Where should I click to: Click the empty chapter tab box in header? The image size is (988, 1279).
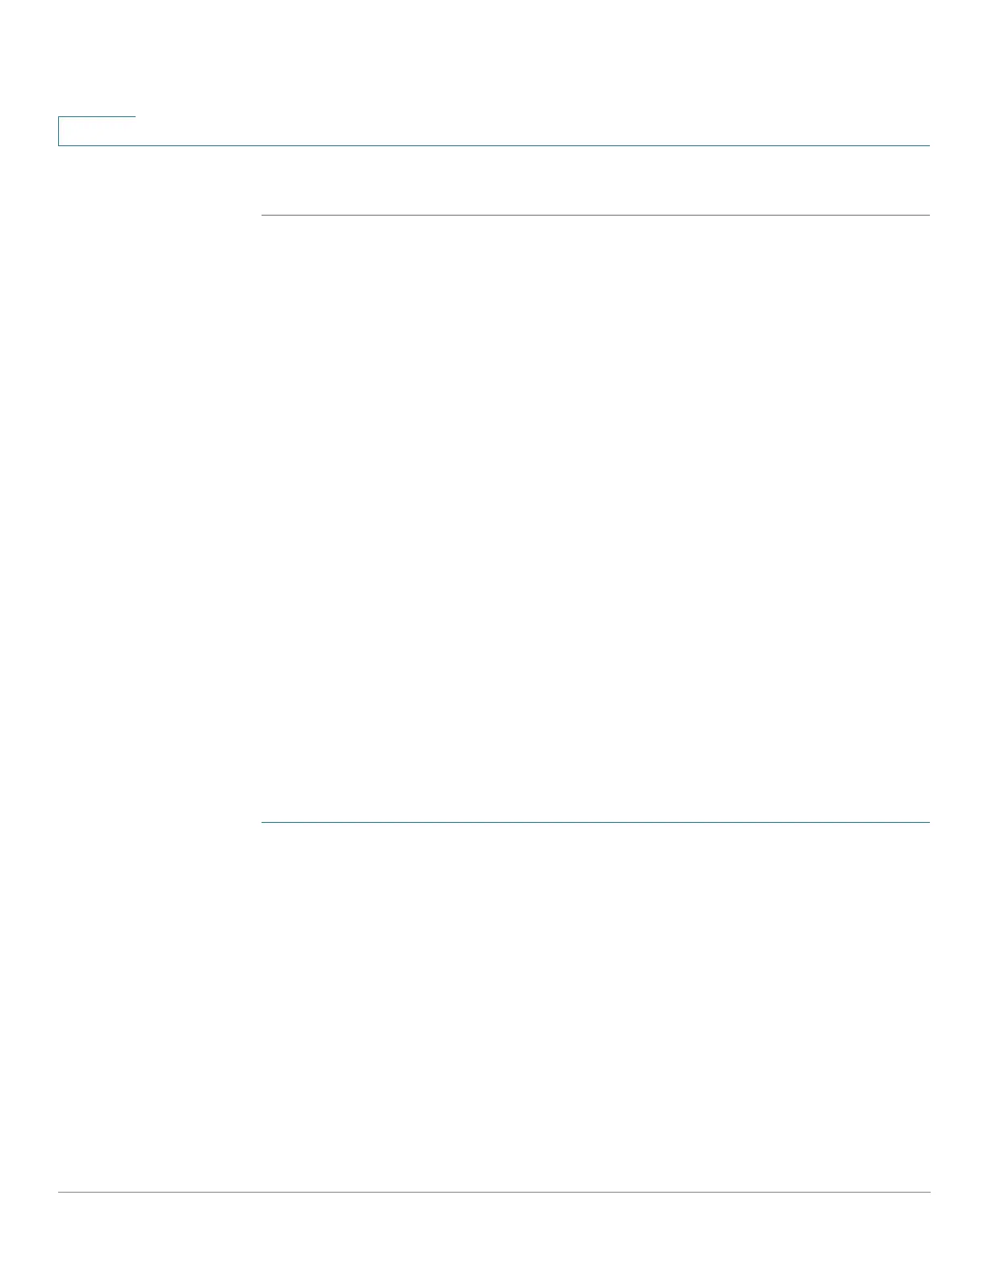(x=97, y=131)
